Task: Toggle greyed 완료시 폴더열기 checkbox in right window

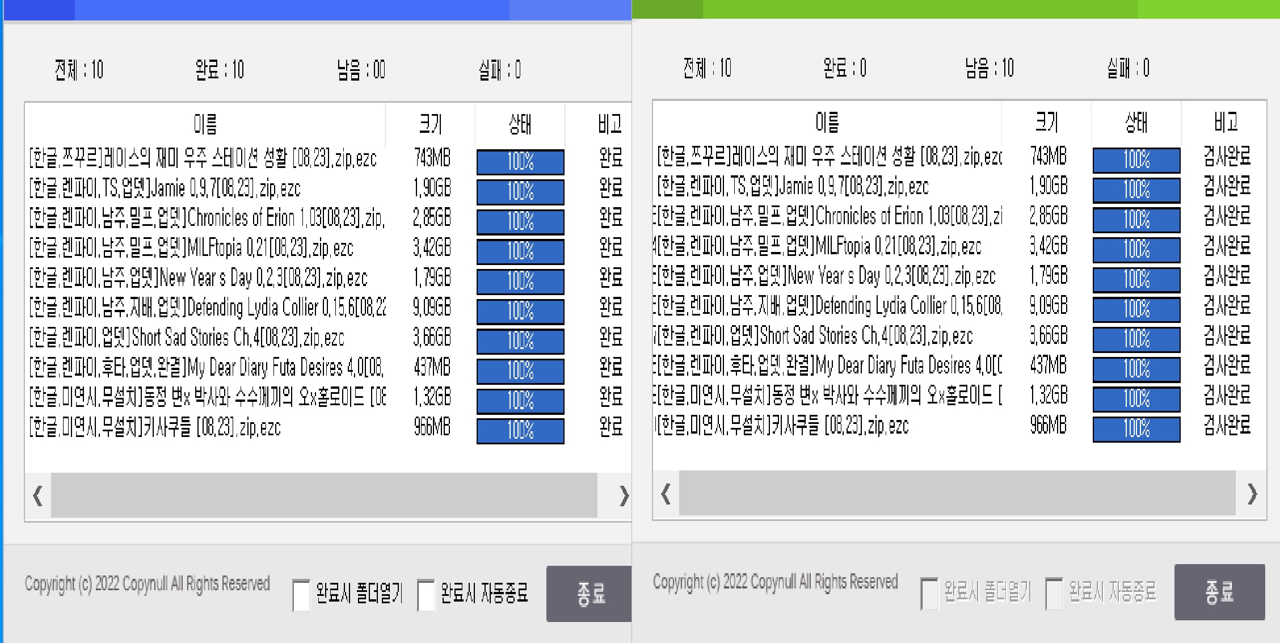Action: [x=929, y=593]
